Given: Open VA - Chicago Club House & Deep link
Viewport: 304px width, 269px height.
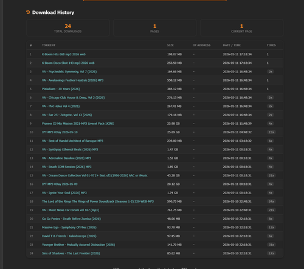Looking at the screenshot, I should pos(74,97).
